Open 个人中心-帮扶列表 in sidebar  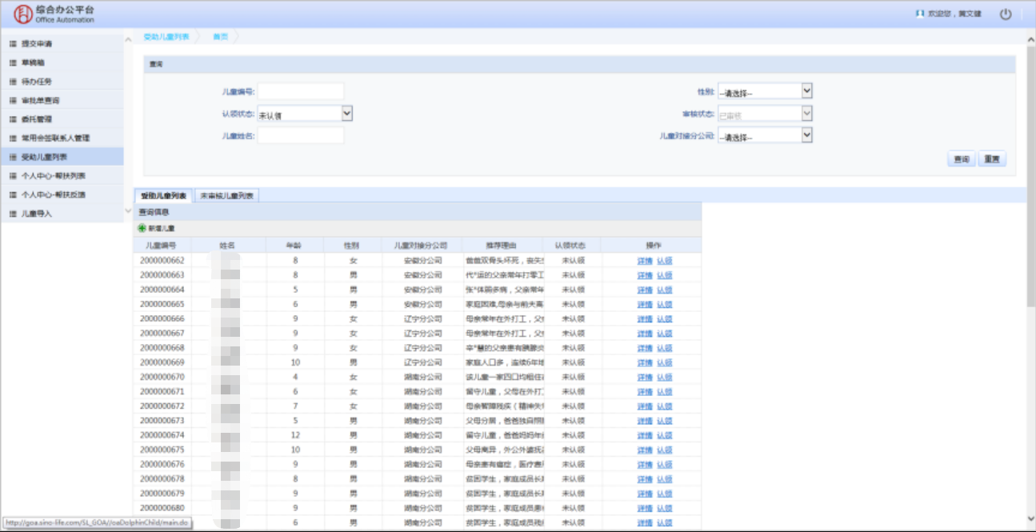[53, 176]
